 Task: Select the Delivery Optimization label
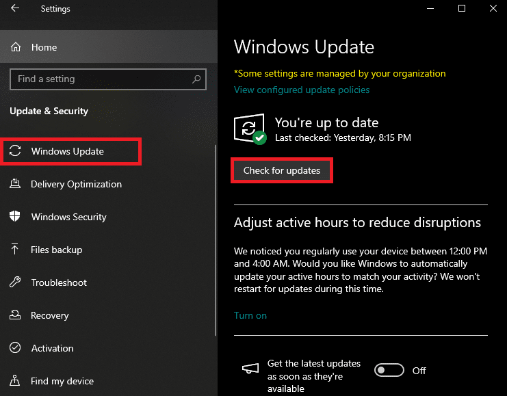tap(76, 184)
